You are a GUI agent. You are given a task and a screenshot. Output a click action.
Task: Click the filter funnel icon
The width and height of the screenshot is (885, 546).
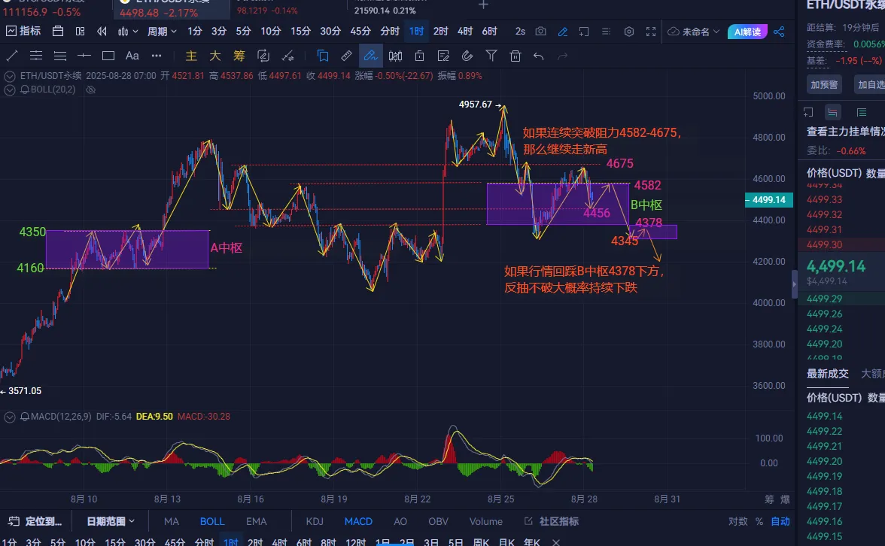[491, 56]
